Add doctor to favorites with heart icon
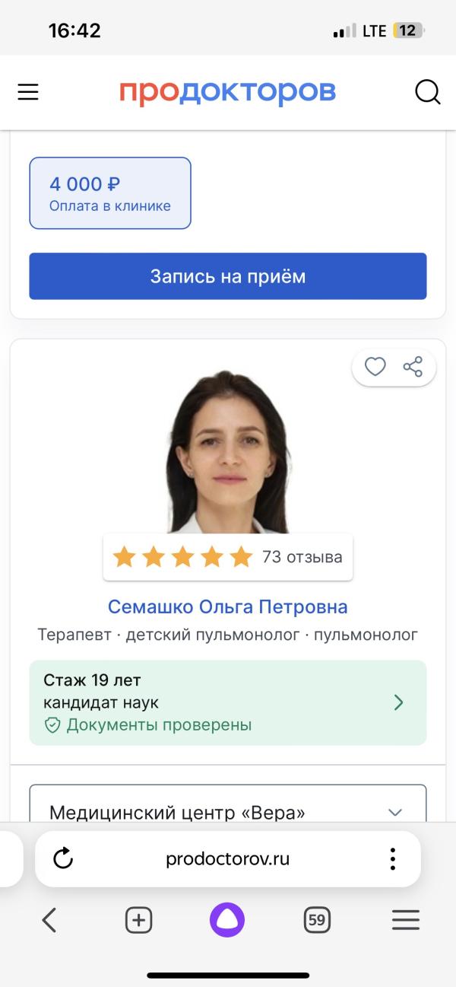Screen dimensions: 456x987 [x=375, y=367]
